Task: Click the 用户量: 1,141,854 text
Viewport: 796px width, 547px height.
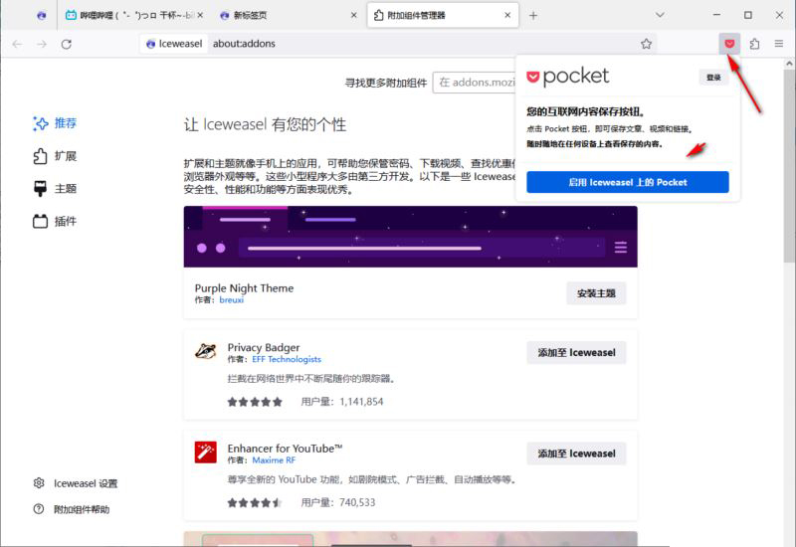Action: pyautogui.click(x=342, y=402)
